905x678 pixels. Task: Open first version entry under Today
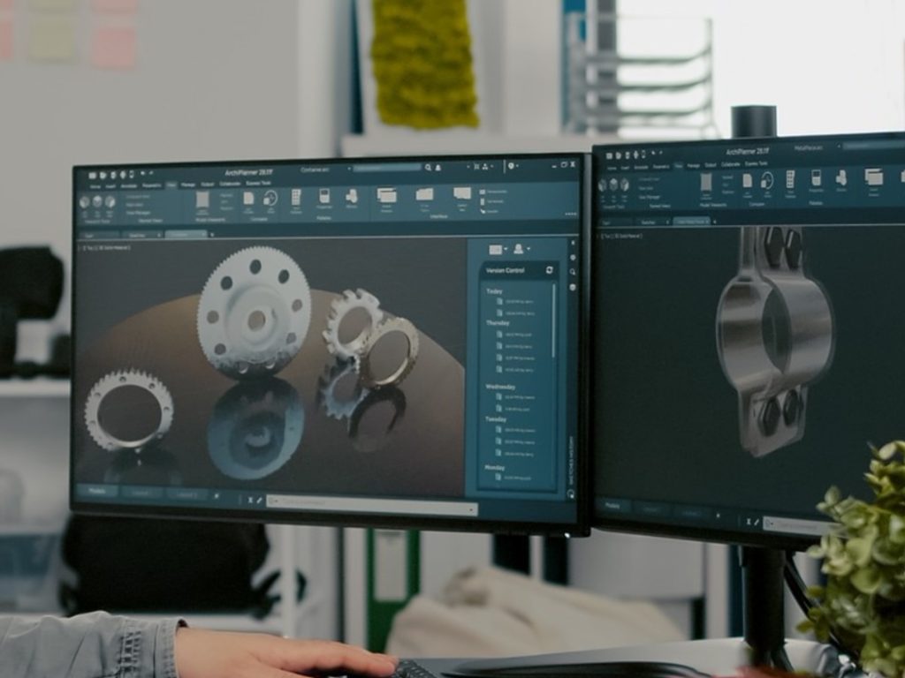515,302
